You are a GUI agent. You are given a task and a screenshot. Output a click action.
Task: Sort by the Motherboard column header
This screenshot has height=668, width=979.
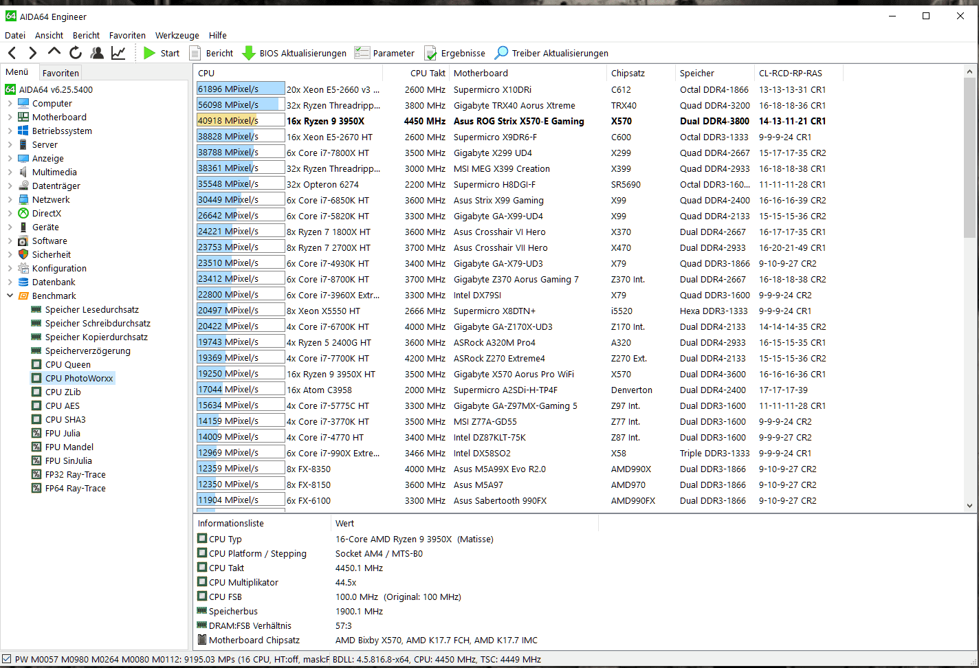pos(528,73)
